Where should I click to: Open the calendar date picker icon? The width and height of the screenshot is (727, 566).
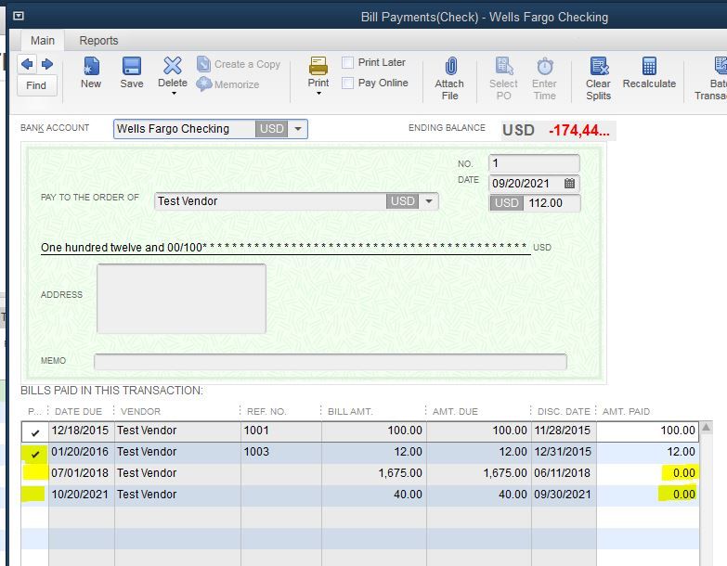pyautogui.click(x=570, y=184)
